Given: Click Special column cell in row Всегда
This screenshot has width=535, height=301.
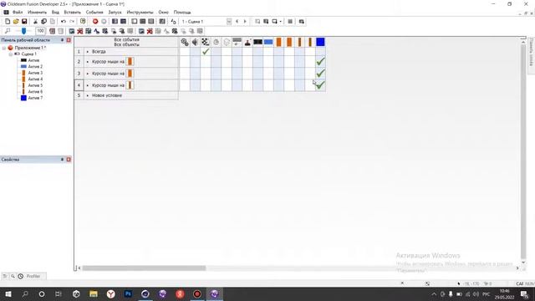Looking at the screenshot, I should coord(185,52).
